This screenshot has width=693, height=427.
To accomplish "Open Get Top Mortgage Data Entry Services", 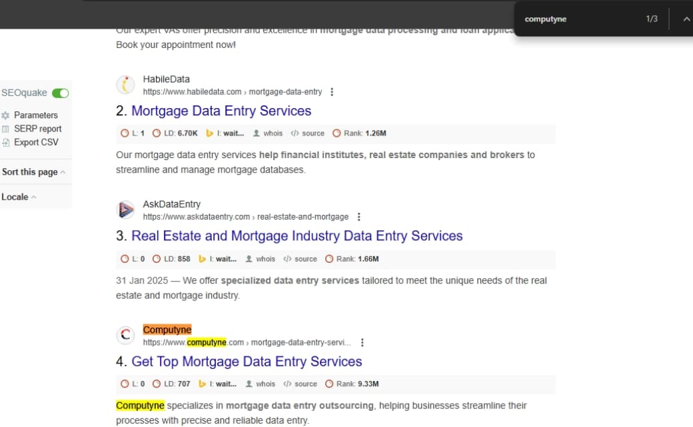I will point(247,362).
